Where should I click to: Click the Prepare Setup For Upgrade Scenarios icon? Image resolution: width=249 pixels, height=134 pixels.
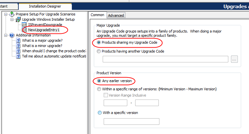point(12,14)
